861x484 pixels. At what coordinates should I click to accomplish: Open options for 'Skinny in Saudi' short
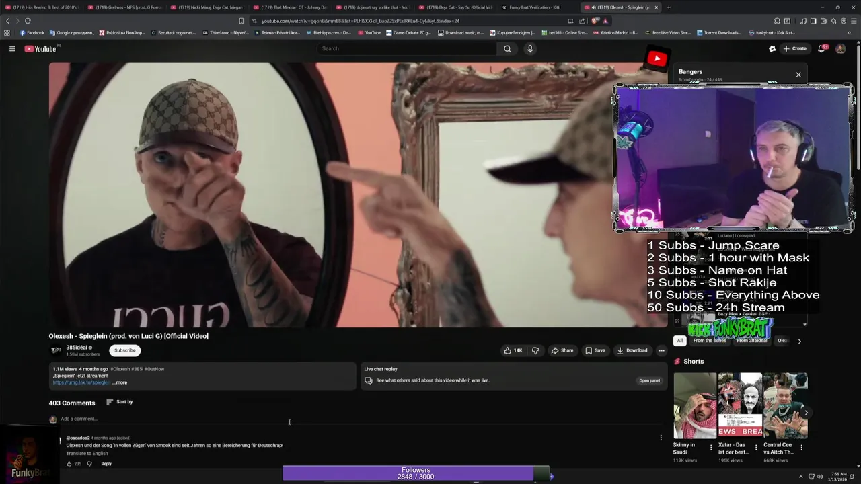712,447
